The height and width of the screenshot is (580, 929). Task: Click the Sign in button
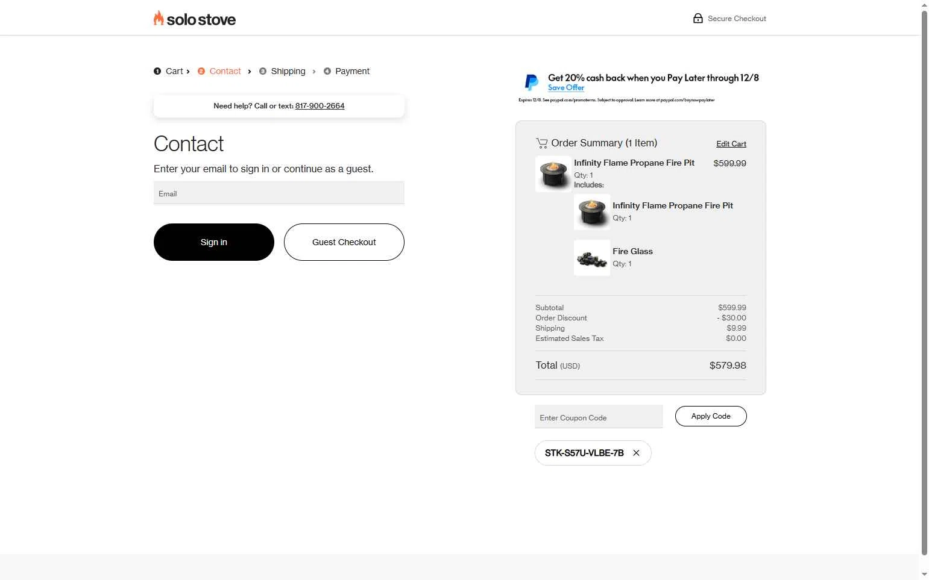point(214,242)
